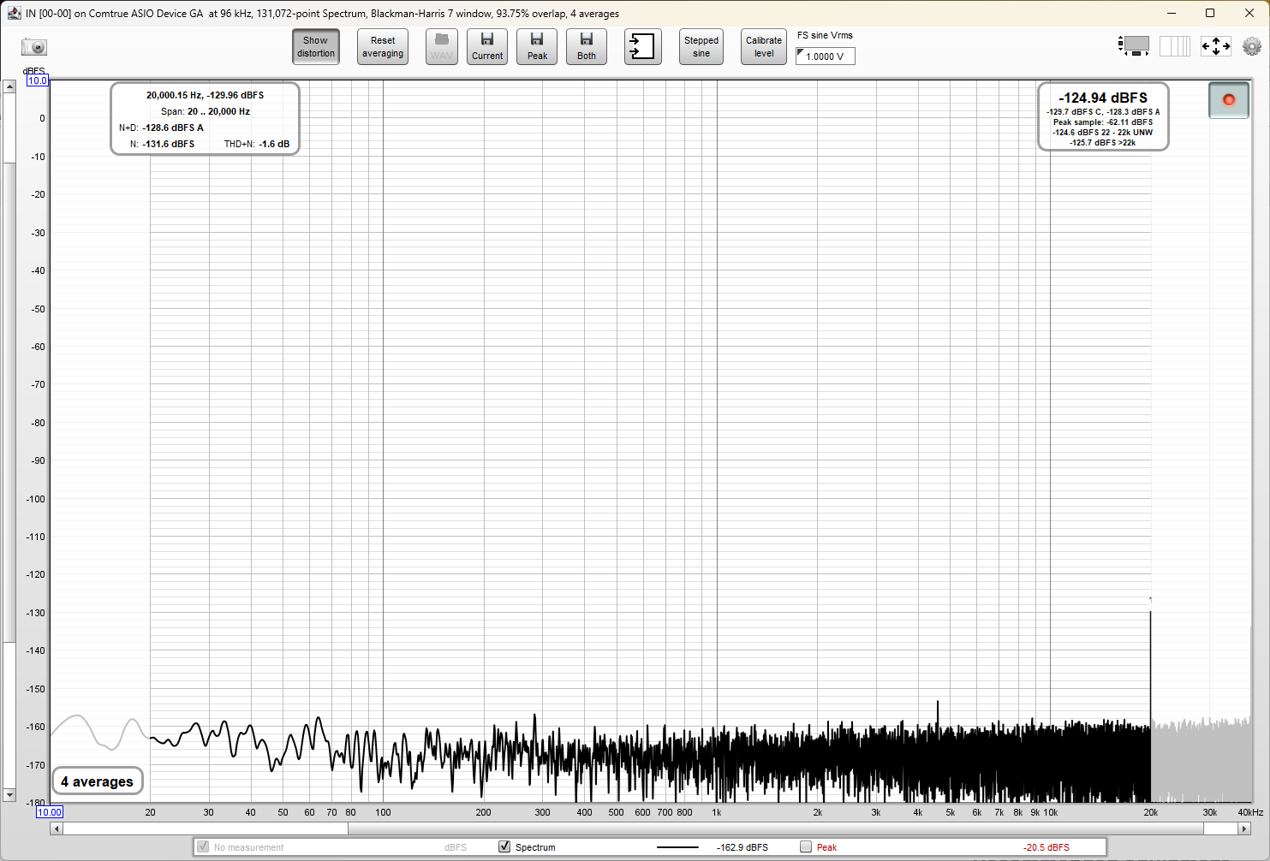
Task: Click the Peak sample -62.11 dBFS text
Action: tap(1103, 122)
